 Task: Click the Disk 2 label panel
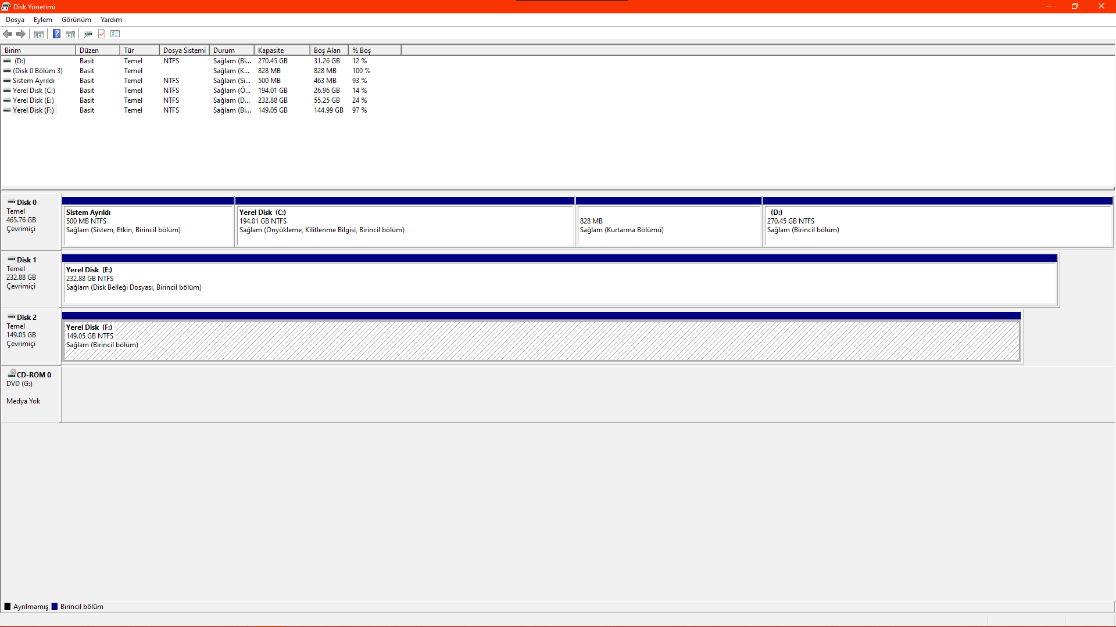pyautogui.click(x=31, y=336)
